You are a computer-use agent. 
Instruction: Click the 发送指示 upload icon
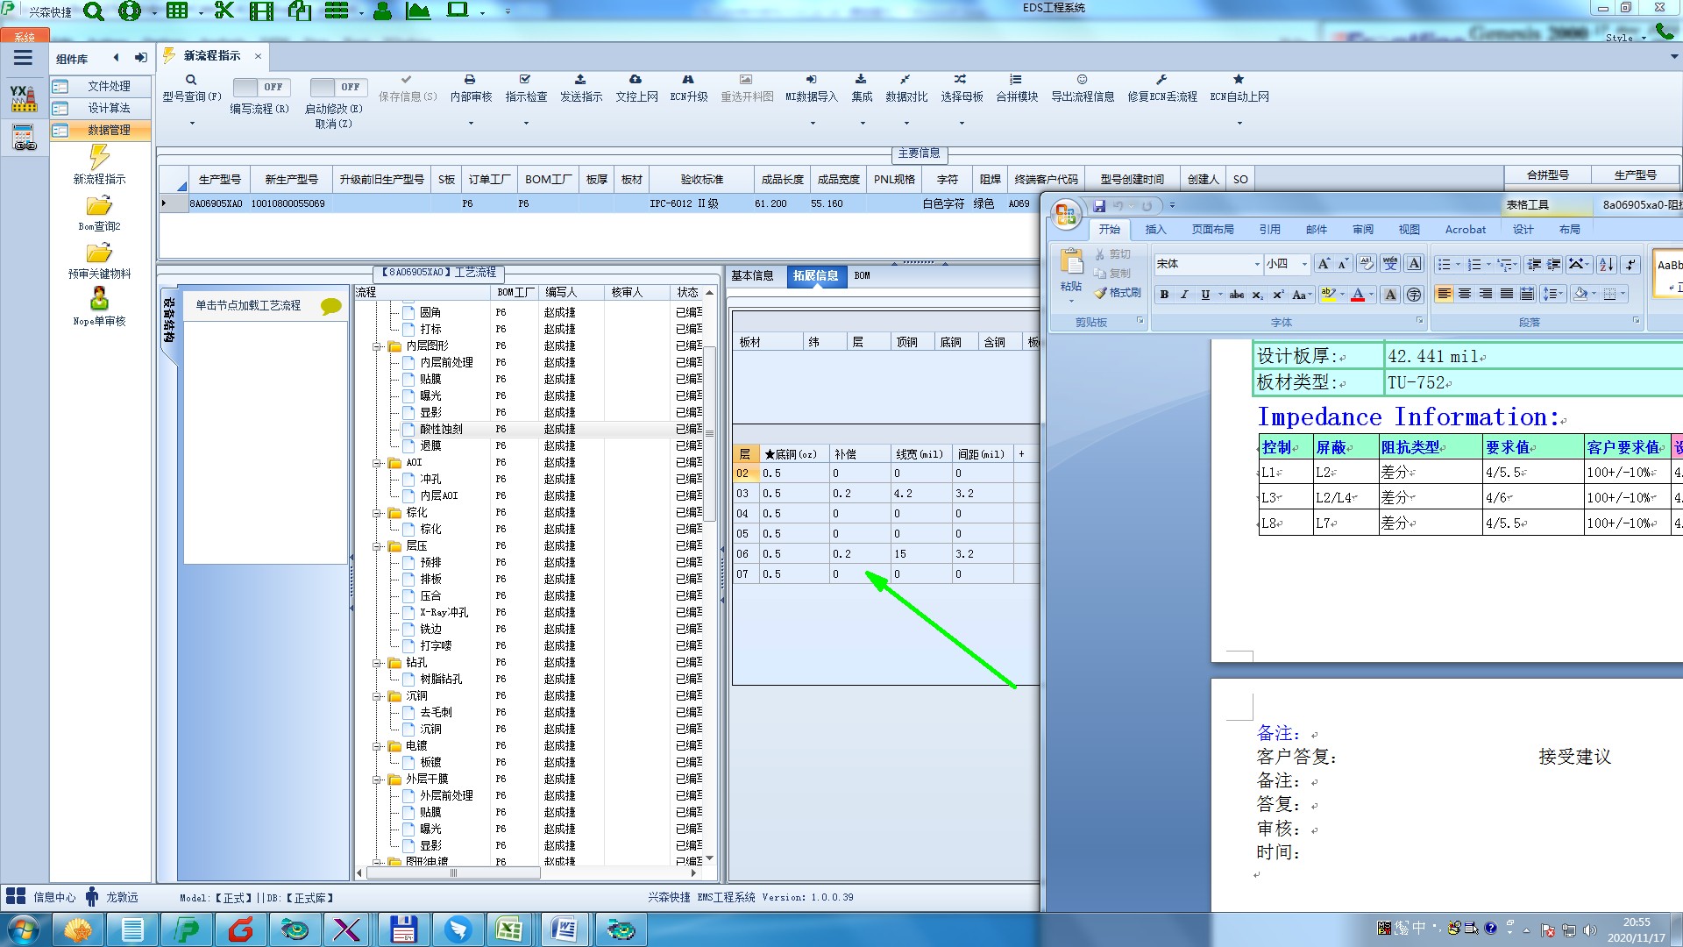580,80
